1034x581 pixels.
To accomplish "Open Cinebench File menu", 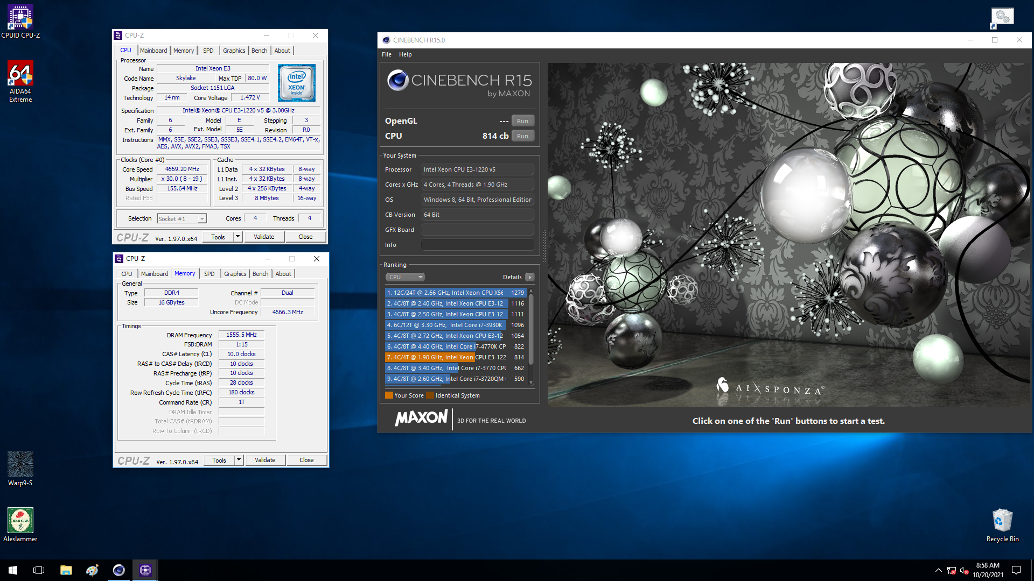I will (x=387, y=54).
